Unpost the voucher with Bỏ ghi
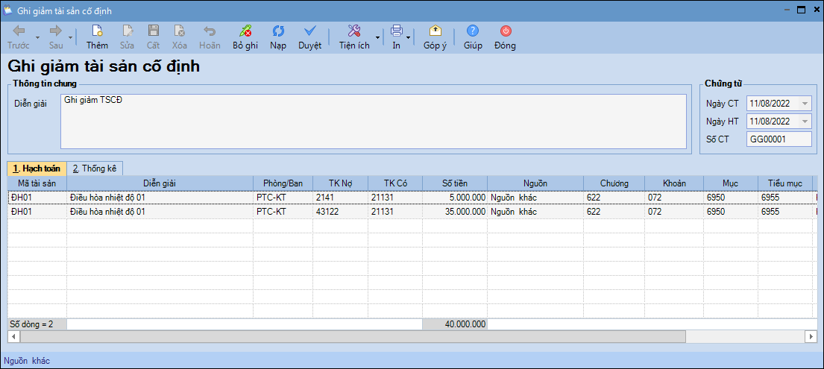The width and height of the screenshot is (824, 369). pyautogui.click(x=245, y=37)
